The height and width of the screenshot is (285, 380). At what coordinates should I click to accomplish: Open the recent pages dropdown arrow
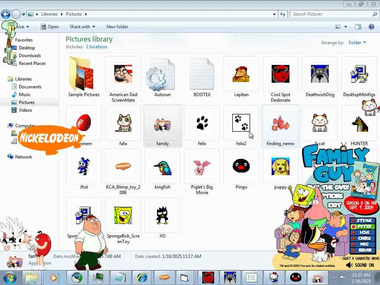click(x=23, y=14)
